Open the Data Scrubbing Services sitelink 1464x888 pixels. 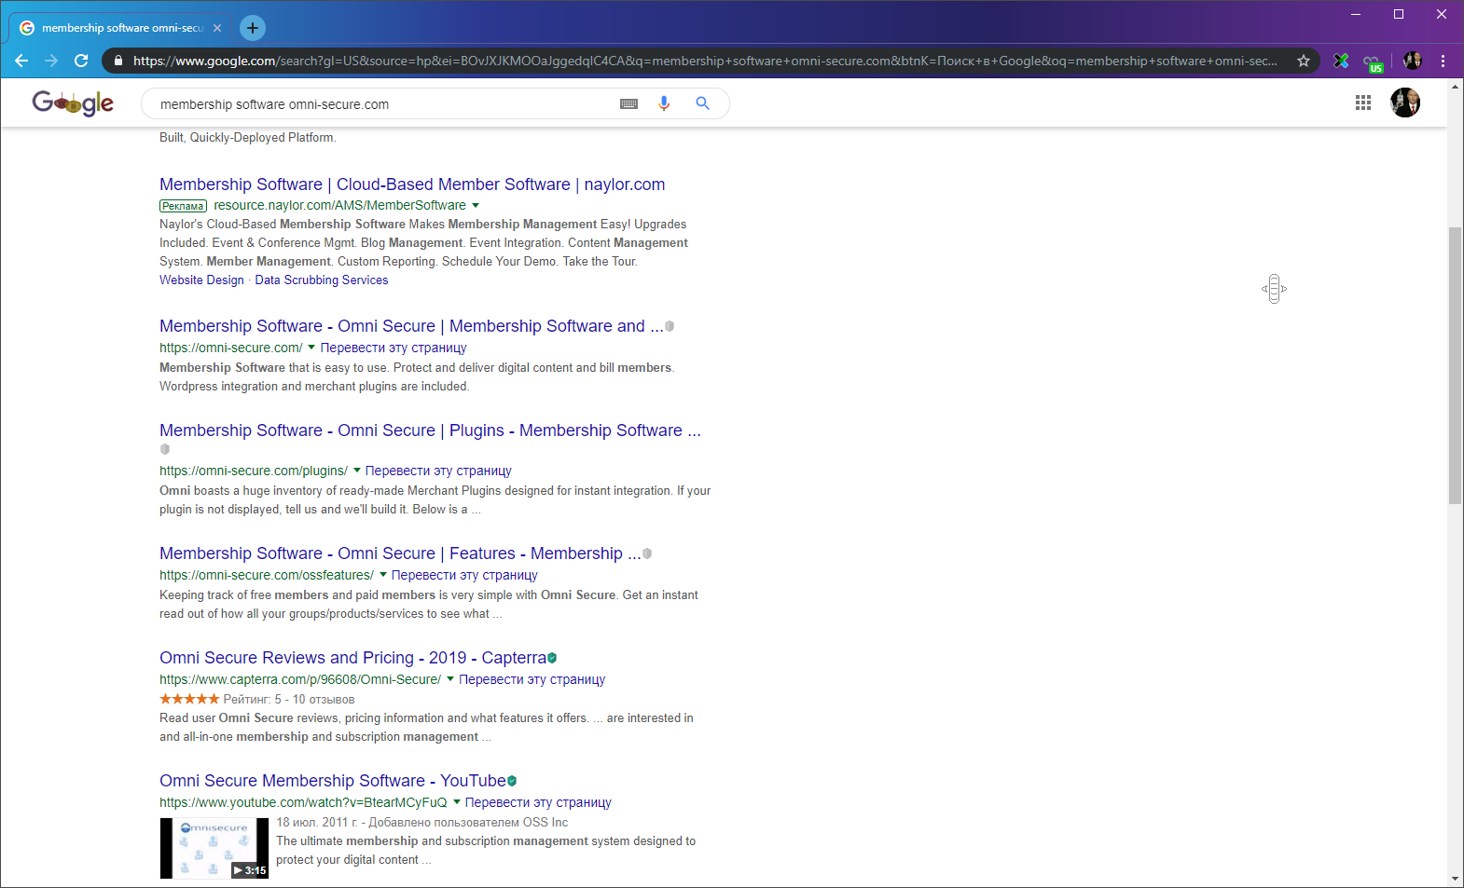[x=322, y=280]
